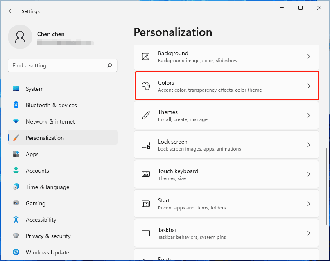Viewport: 330px width, 261px height.
Task: Expand the Background settings chevron
Action: click(309, 56)
